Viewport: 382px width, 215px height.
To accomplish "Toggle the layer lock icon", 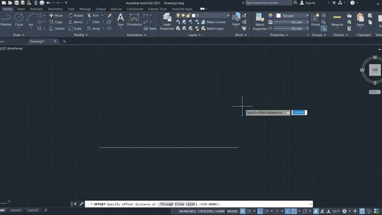I will pos(188,16).
